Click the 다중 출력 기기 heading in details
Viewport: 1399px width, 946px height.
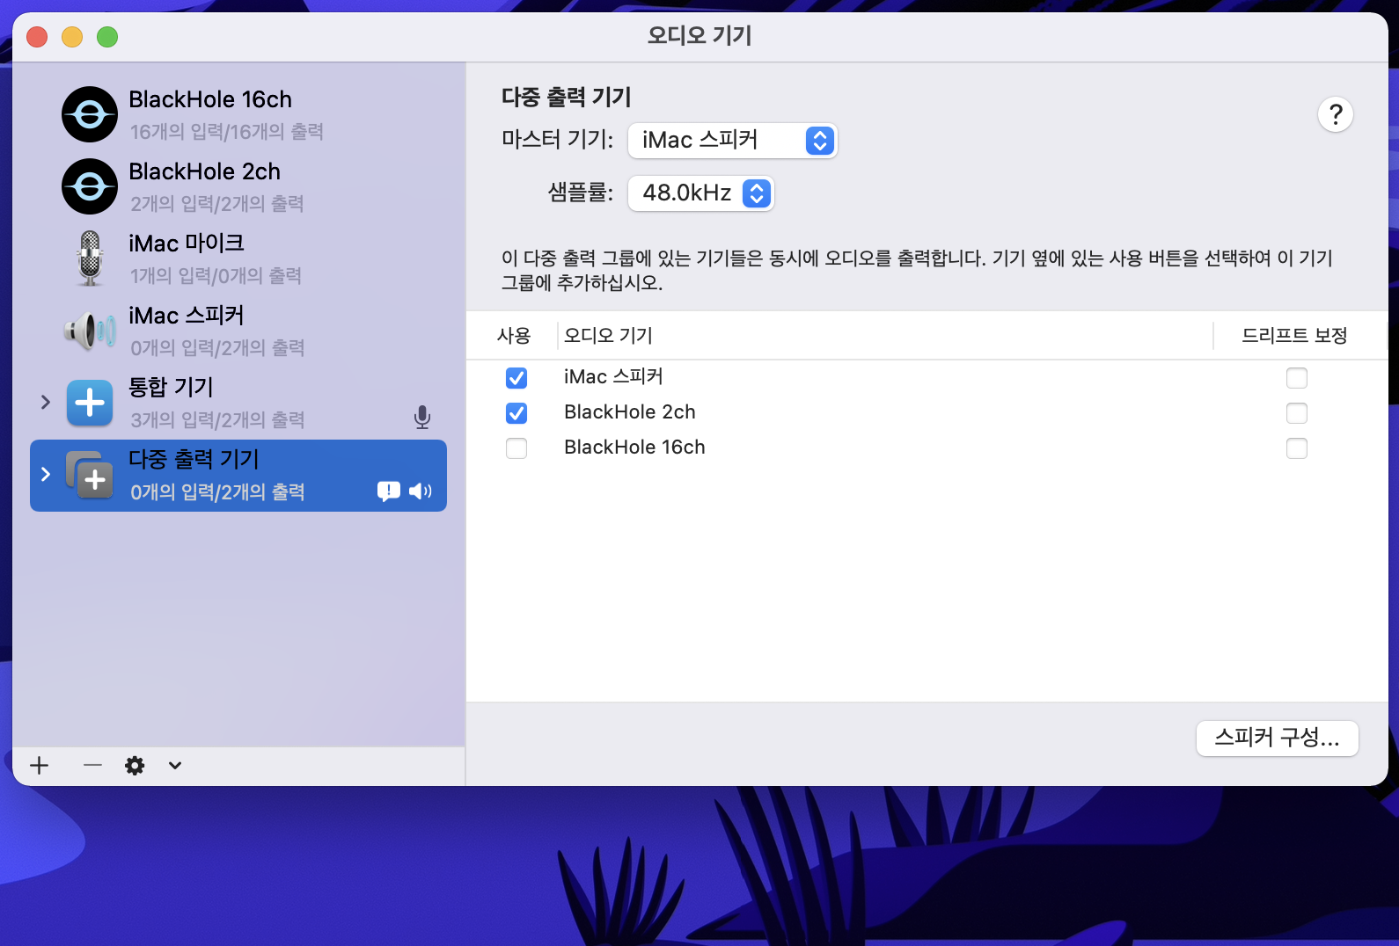567,97
